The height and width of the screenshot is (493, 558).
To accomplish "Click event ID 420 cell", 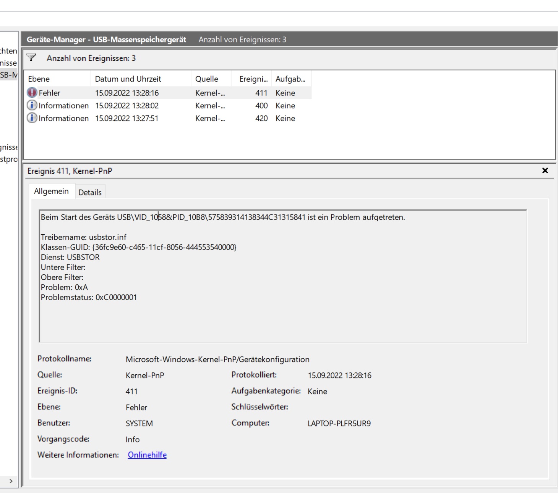I will (x=261, y=118).
